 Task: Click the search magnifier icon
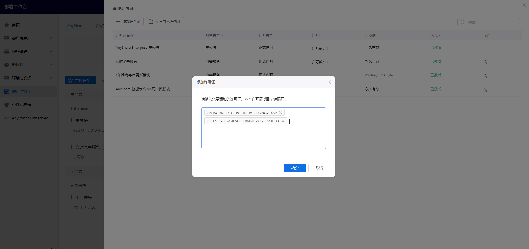[463, 22]
